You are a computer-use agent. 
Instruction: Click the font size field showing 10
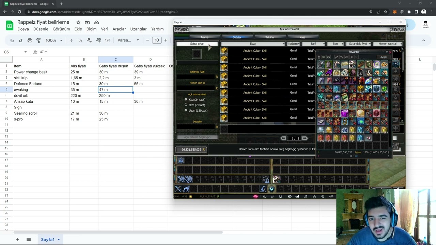pyautogui.click(x=157, y=40)
